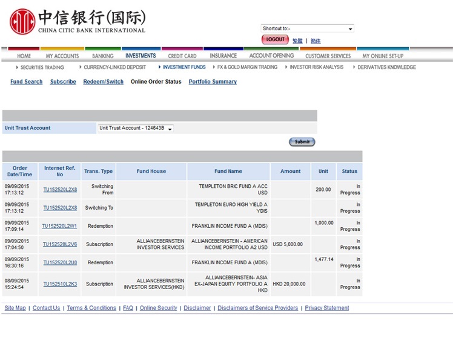The image size is (453, 340).
Task: Click the Internet Ref. No column header
Action: (x=59, y=172)
